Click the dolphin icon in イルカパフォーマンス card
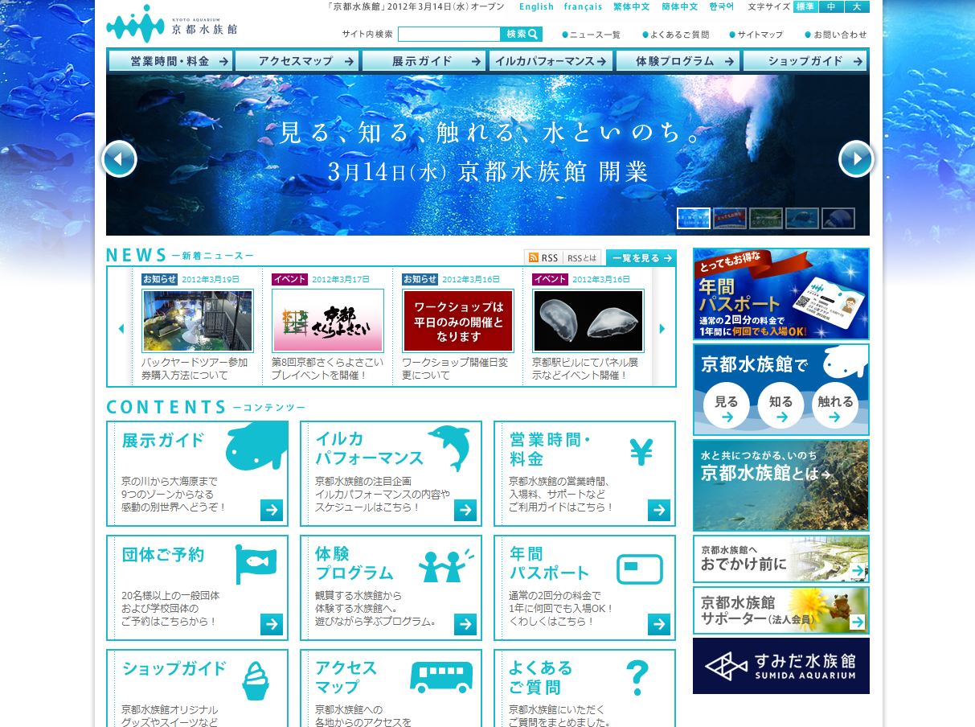 coord(450,448)
